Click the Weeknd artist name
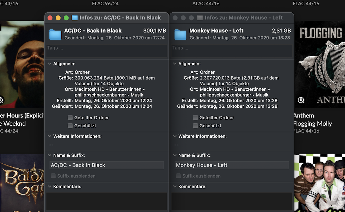 click(13, 124)
